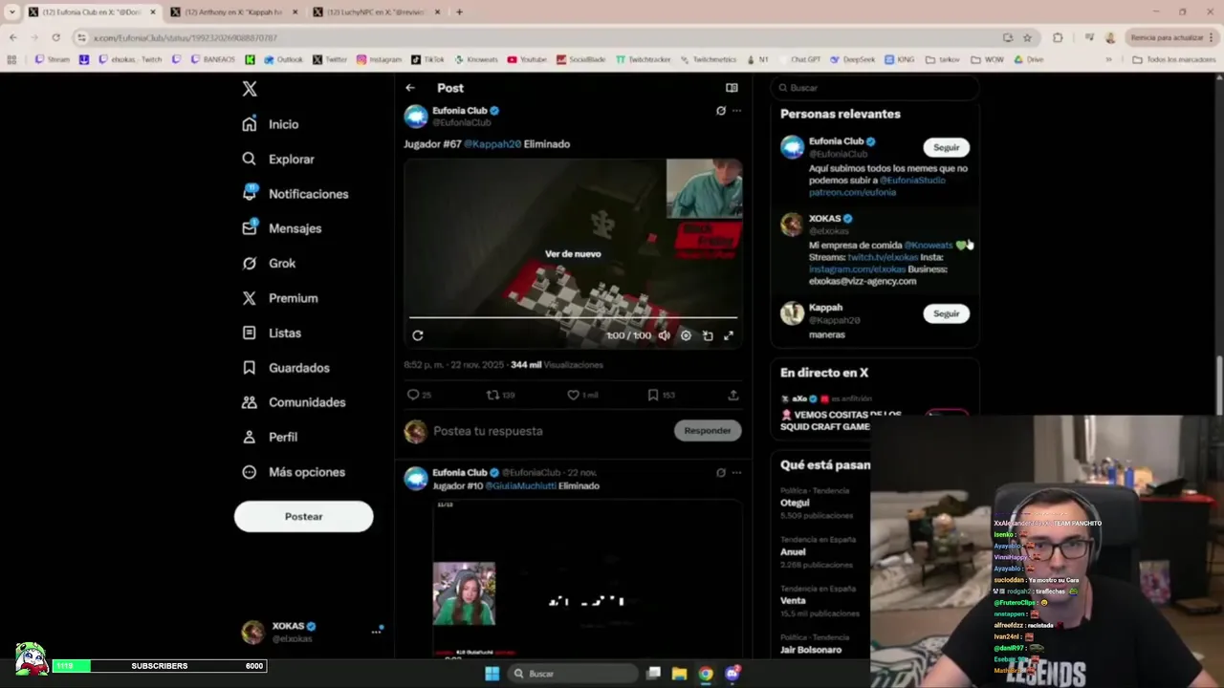Toggle picture-in-picture on the video

708,335
